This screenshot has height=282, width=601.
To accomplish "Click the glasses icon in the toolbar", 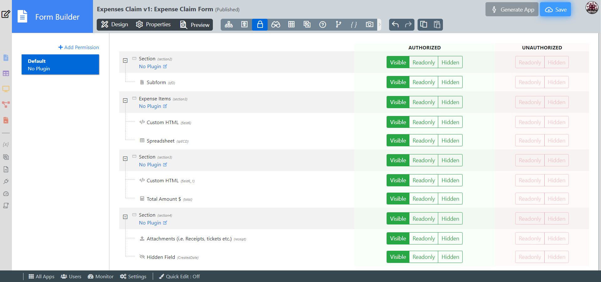I will pyautogui.click(x=276, y=24).
